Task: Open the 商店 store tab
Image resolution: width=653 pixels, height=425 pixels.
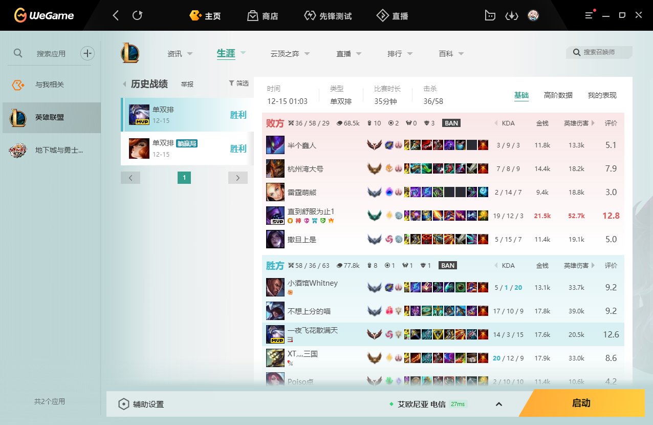Action: 263,16
